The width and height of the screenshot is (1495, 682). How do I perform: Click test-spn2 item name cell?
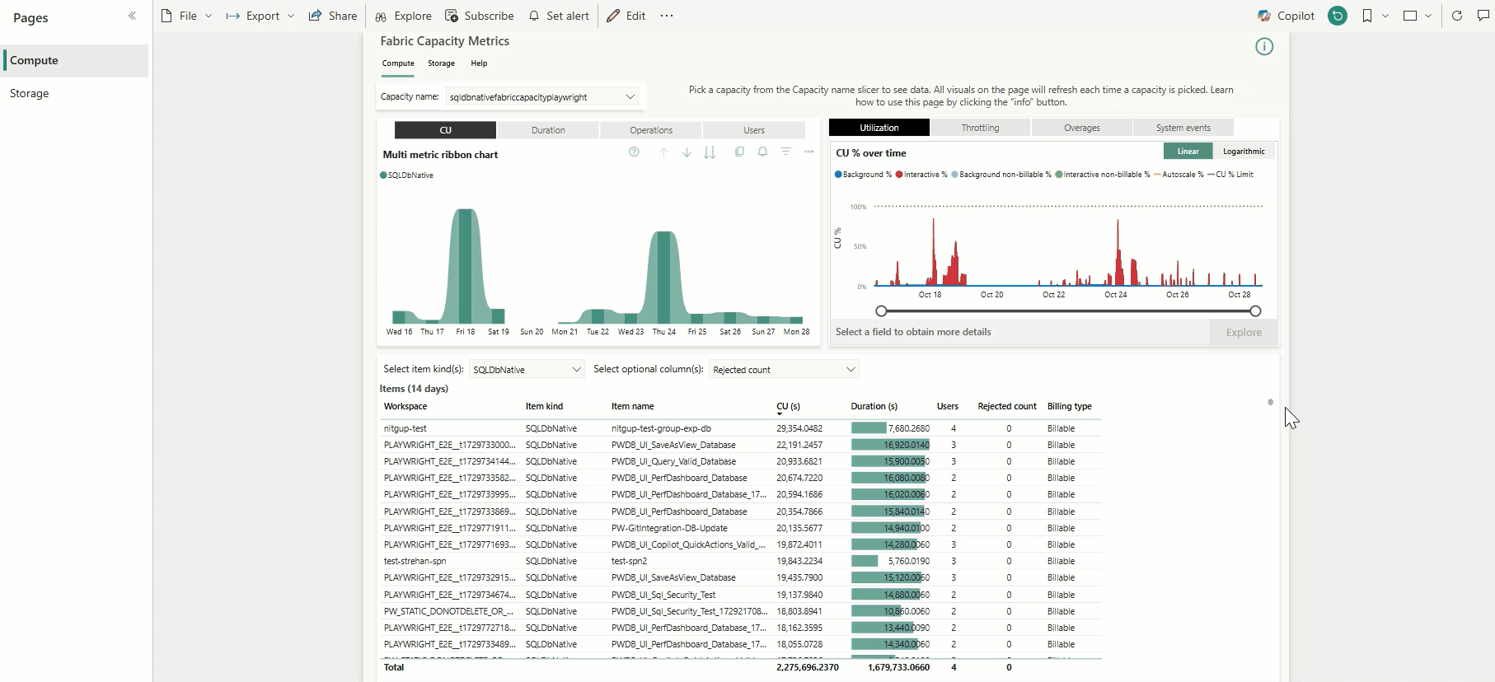click(x=629, y=561)
